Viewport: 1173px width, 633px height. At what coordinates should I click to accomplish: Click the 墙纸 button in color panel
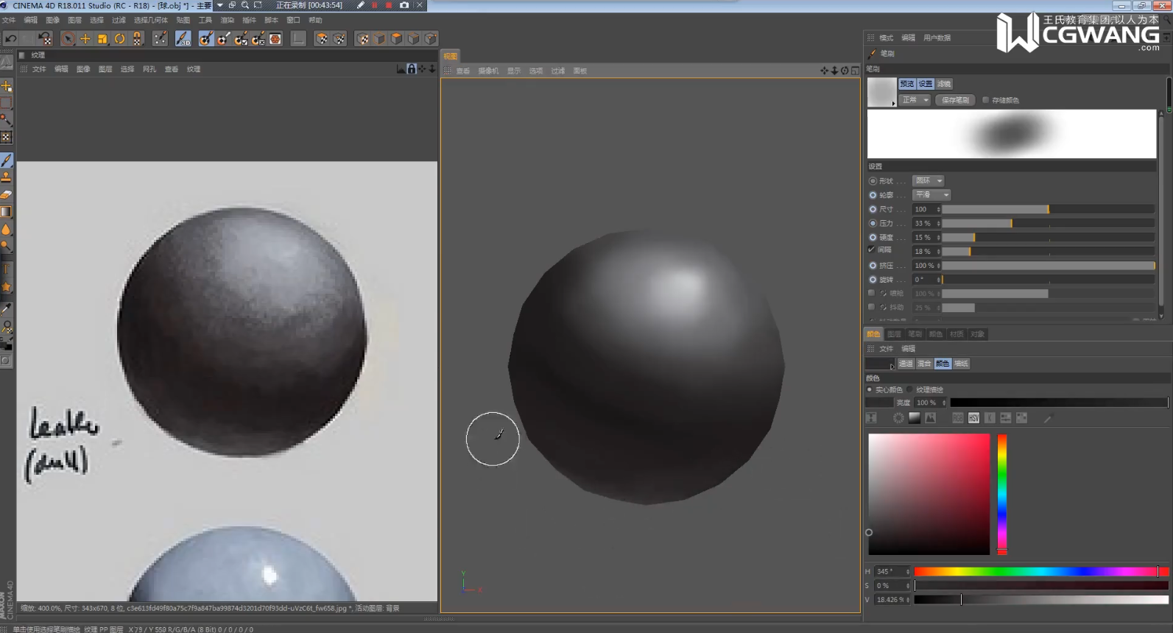point(961,364)
